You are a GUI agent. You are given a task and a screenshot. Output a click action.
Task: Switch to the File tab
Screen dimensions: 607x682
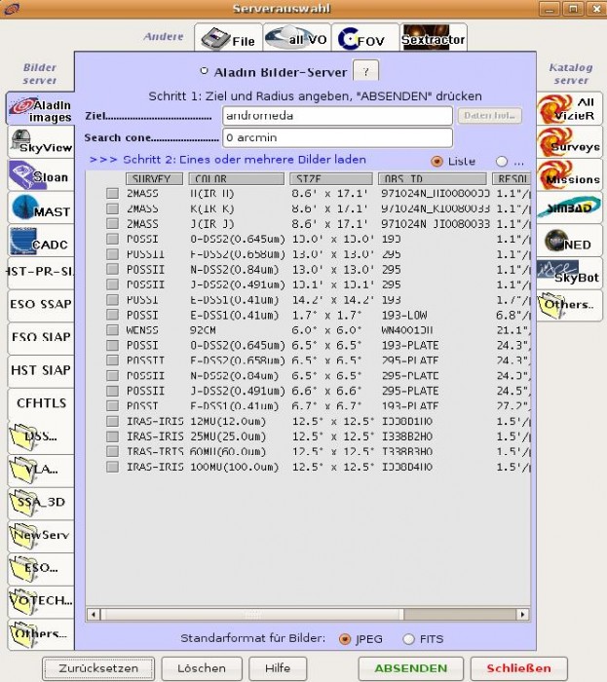[228, 40]
